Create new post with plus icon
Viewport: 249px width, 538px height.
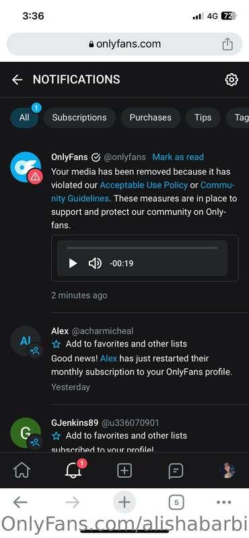124,471
